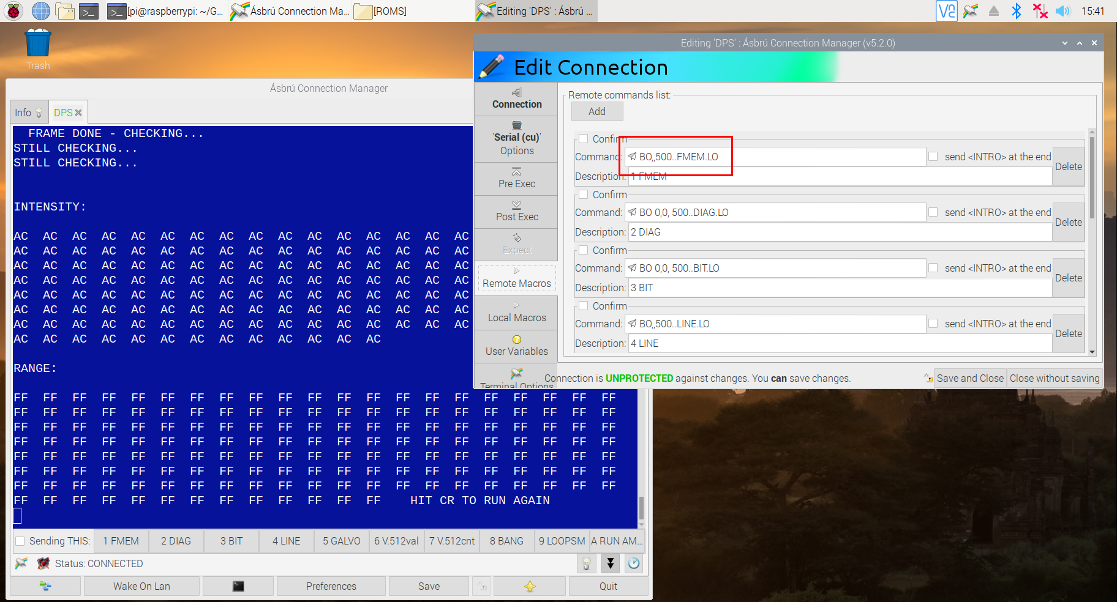Click the lightbulb icon in the status bar
Screen dimensions: 1117x602
586,563
